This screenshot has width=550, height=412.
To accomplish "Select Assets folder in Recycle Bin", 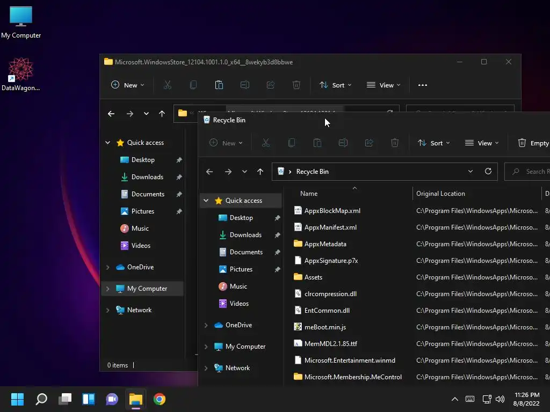I will (313, 277).
